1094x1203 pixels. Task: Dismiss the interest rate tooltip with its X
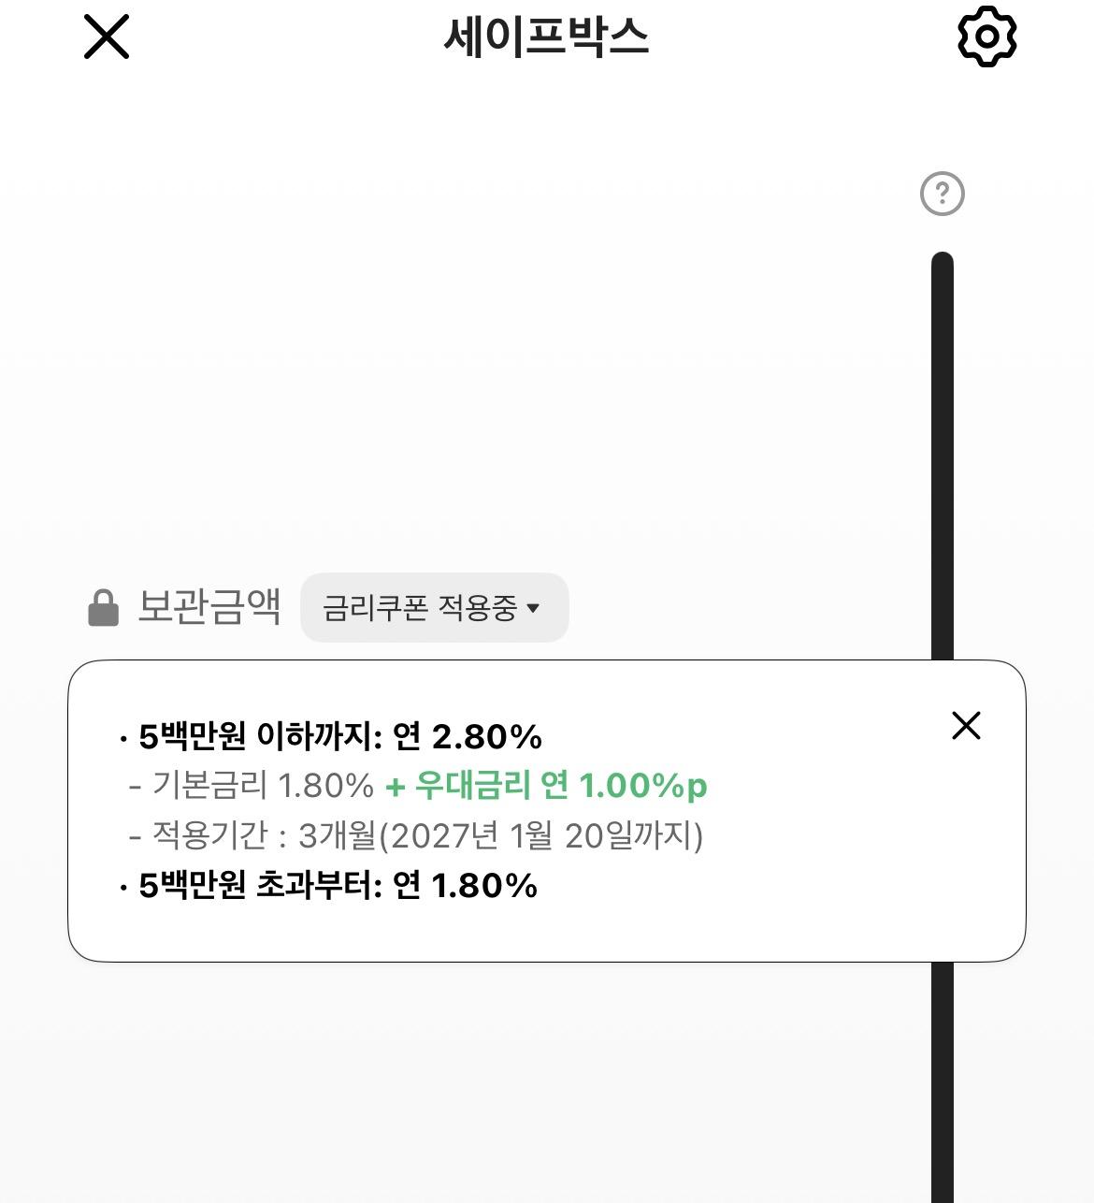tap(966, 725)
